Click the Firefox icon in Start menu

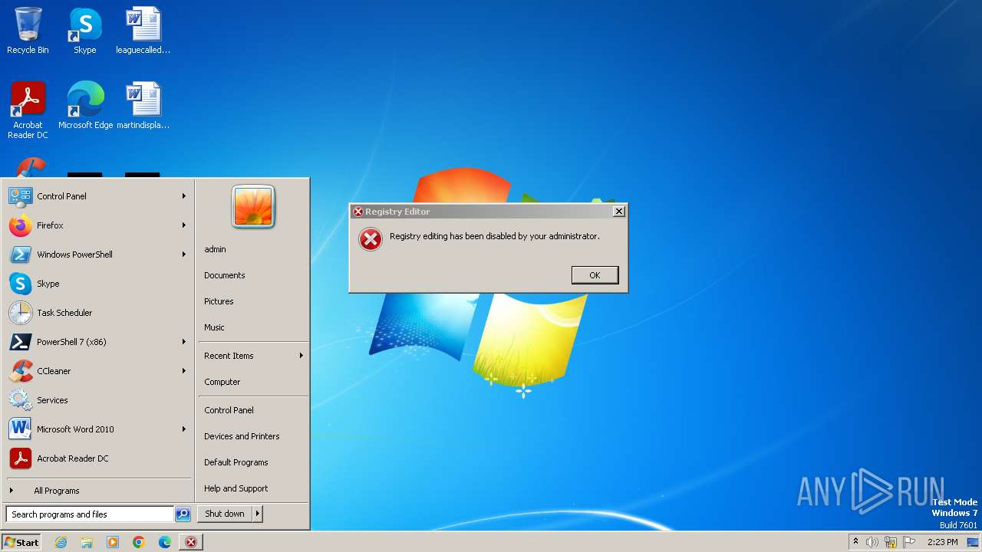click(20, 225)
